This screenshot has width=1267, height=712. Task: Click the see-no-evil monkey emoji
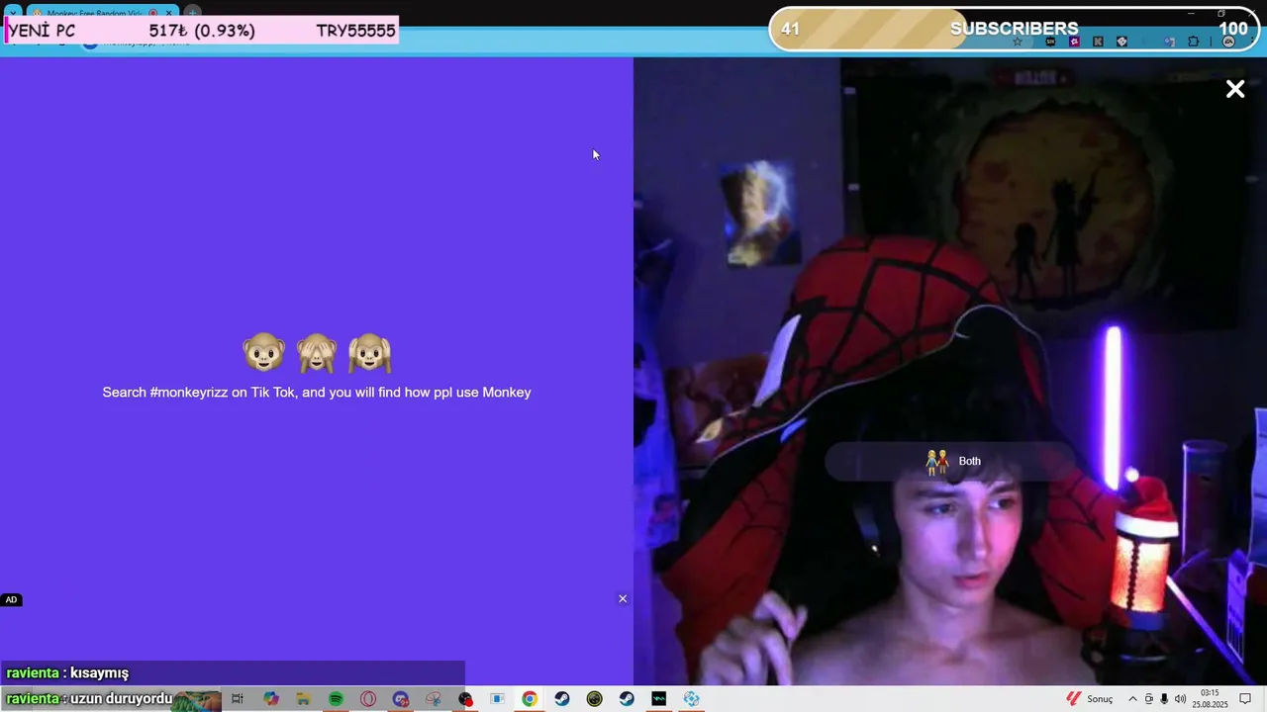(x=317, y=353)
